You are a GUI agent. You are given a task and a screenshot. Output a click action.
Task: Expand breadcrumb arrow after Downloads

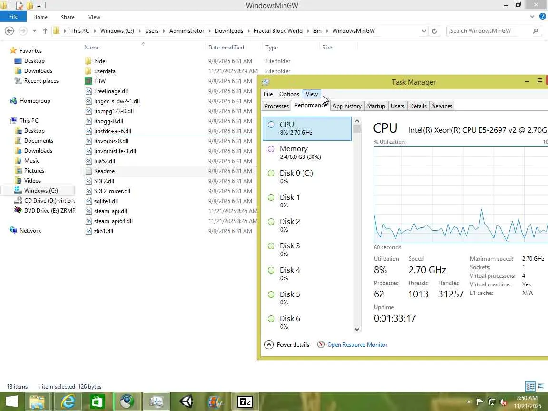click(248, 31)
